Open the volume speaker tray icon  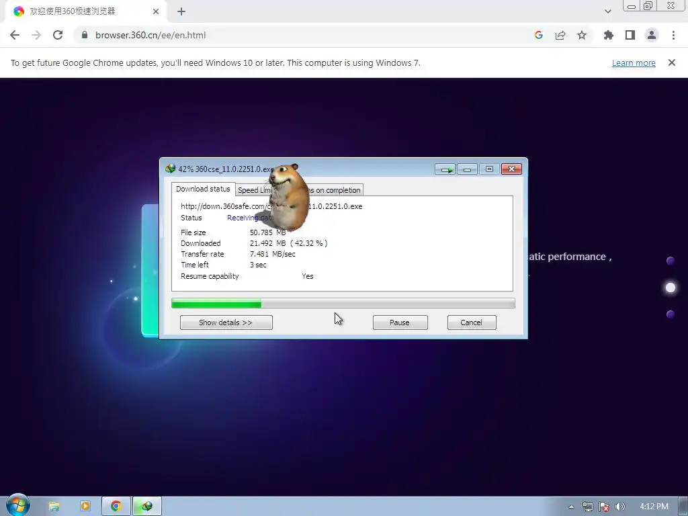[x=619, y=507]
